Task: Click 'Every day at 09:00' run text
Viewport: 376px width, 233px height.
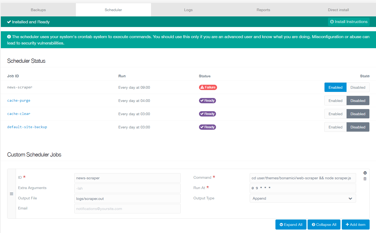Action: 134,87
